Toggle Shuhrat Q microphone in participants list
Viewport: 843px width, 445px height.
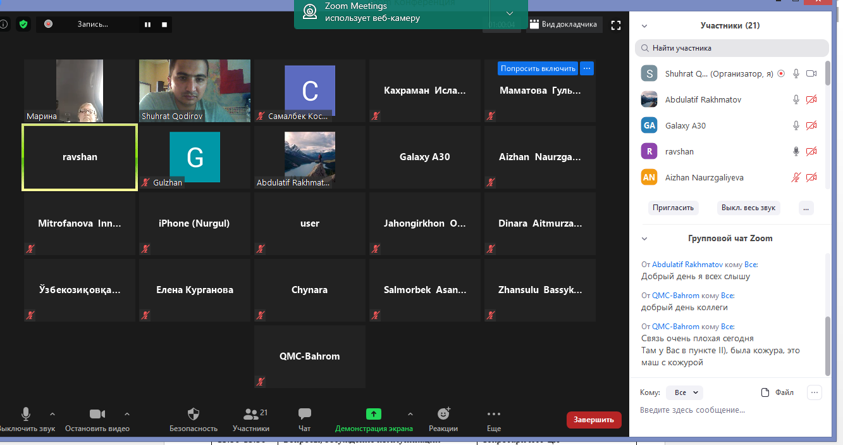coord(797,73)
